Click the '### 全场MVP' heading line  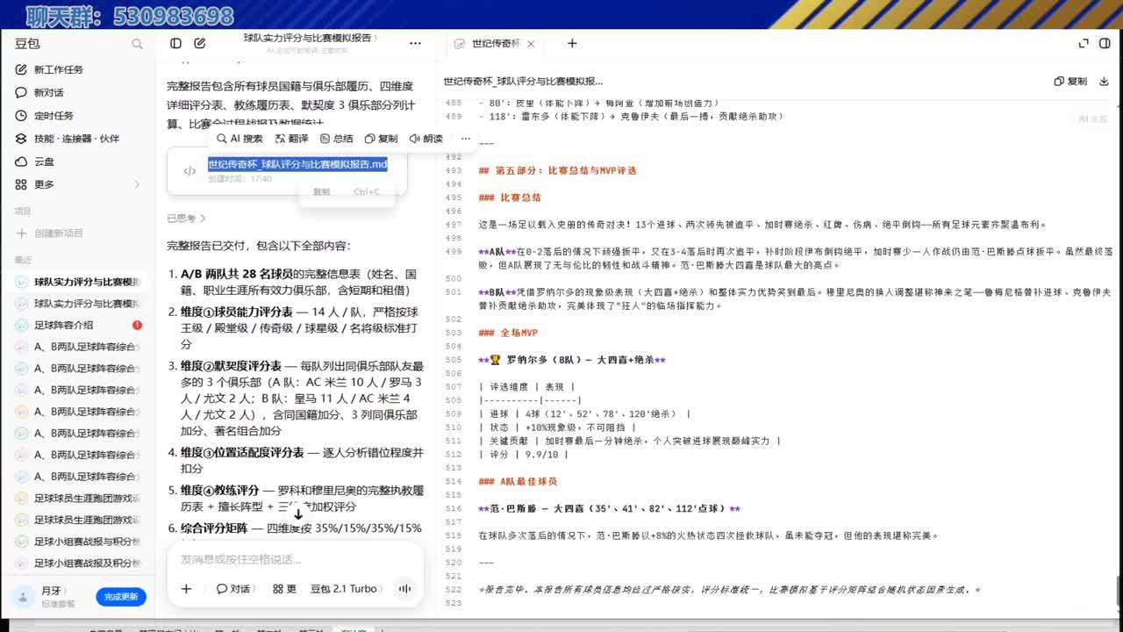(508, 333)
